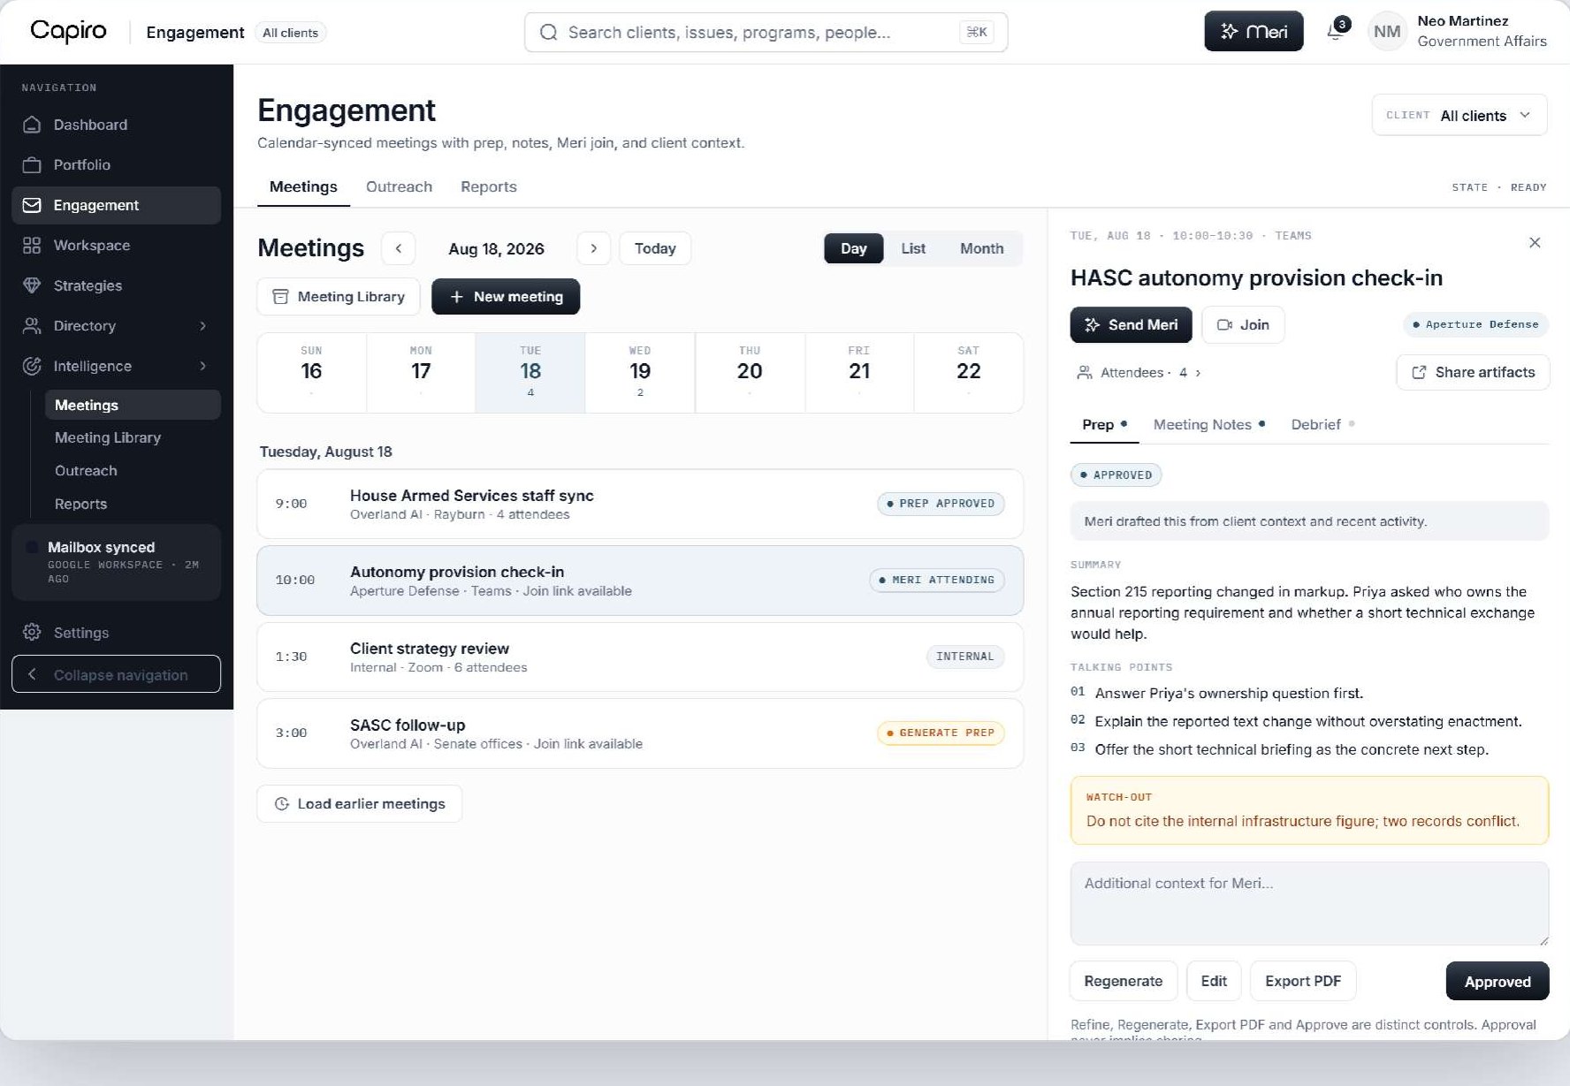Go to next day arrow
Image resolution: width=1570 pixels, height=1086 pixels.
point(593,248)
